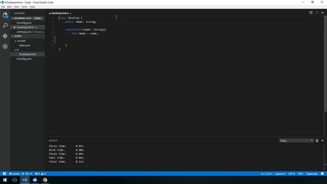Screen dimensions: 327x184
Task: Open the Search view in activity bar
Action: point(5,26)
